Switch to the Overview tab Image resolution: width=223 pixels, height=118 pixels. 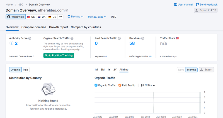12,27
